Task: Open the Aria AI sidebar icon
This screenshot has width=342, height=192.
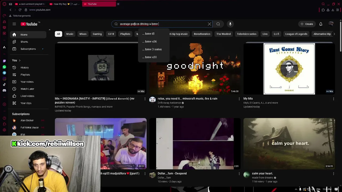Action: coord(4,47)
